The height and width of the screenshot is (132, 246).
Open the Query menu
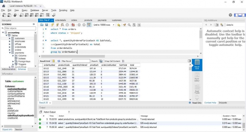coord(25,10)
